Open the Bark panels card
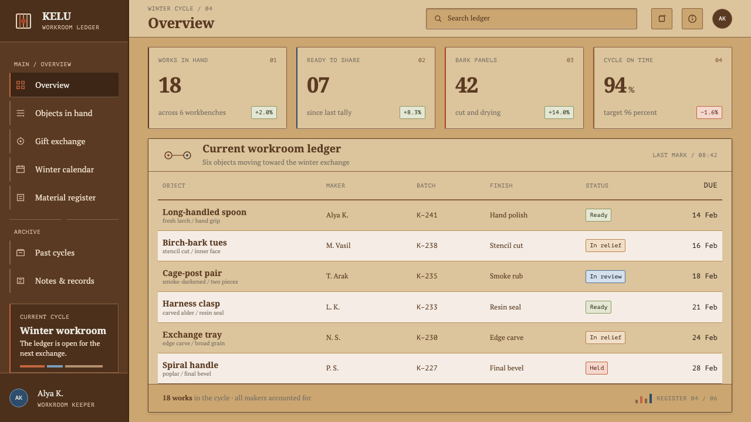 pos(514,88)
